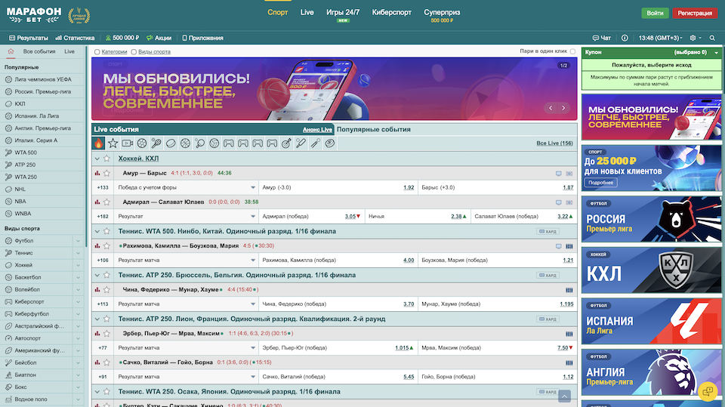Click the home icon in left sidebar

click(x=11, y=51)
